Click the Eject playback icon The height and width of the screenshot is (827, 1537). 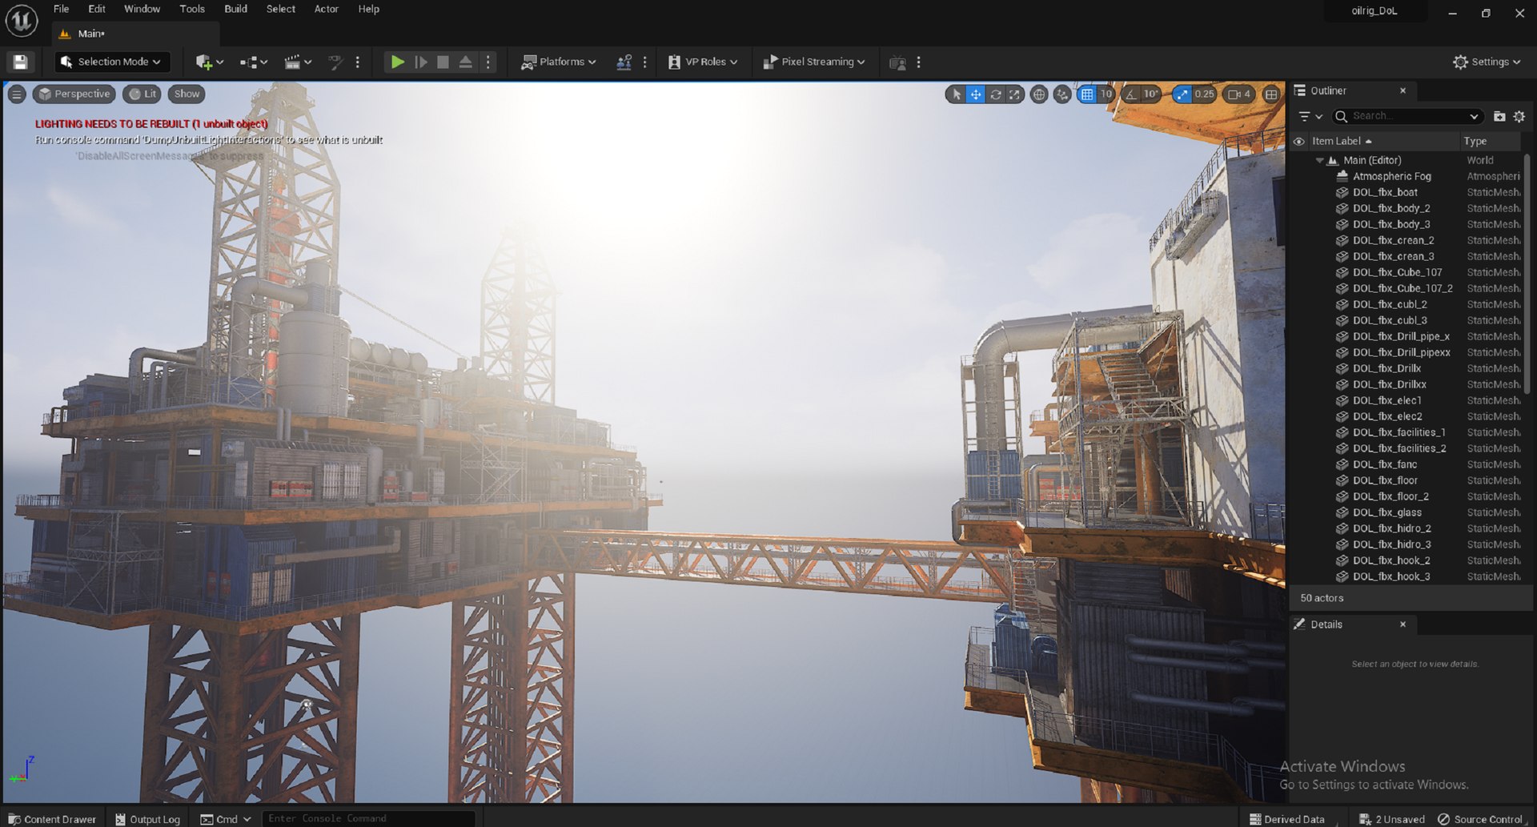click(465, 62)
